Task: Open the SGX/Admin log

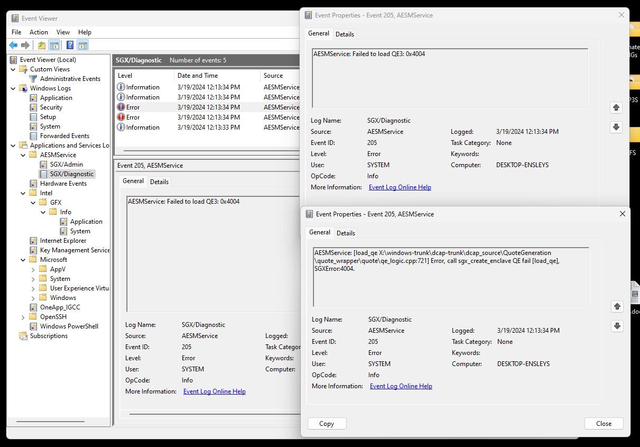Action: tap(66, 165)
